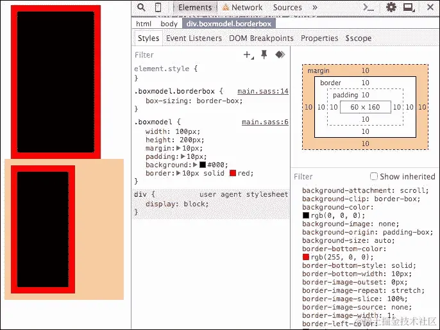This screenshot has height=330, width=440.
Task: Open the console drawer icon
Action: tap(368, 7)
